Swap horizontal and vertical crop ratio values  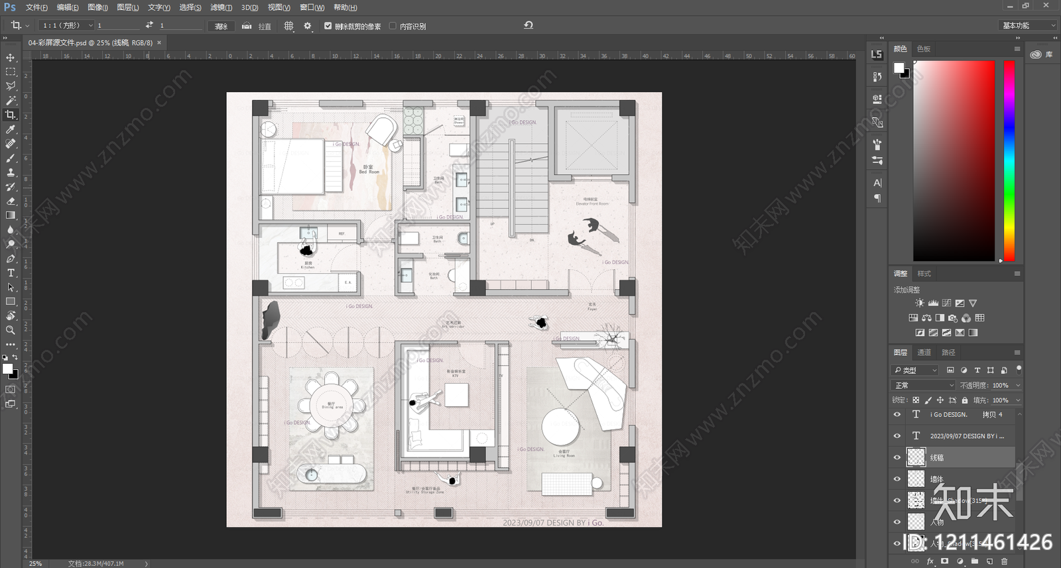pyautogui.click(x=149, y=25)
